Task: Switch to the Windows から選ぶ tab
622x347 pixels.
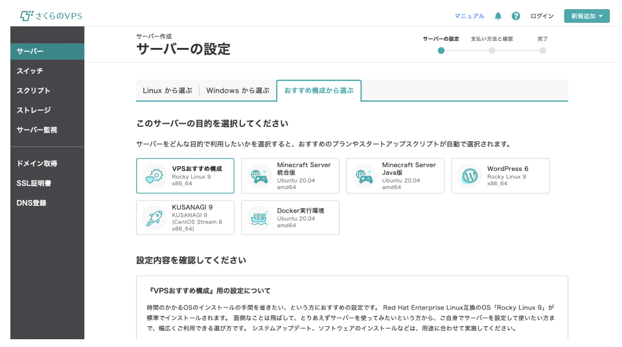Action: [237, 91]
